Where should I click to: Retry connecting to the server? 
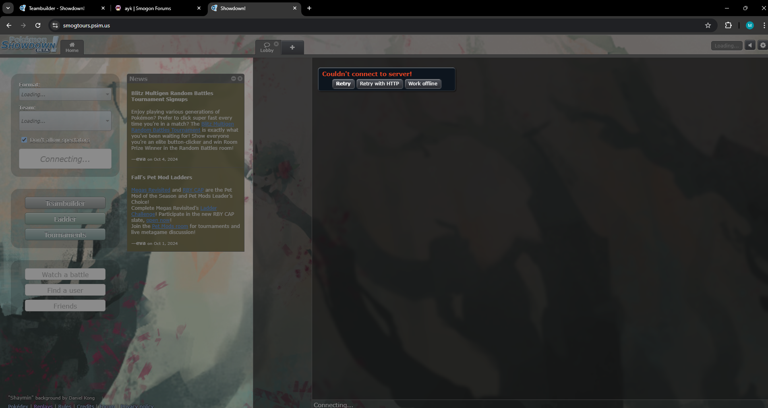click(343, 84)
